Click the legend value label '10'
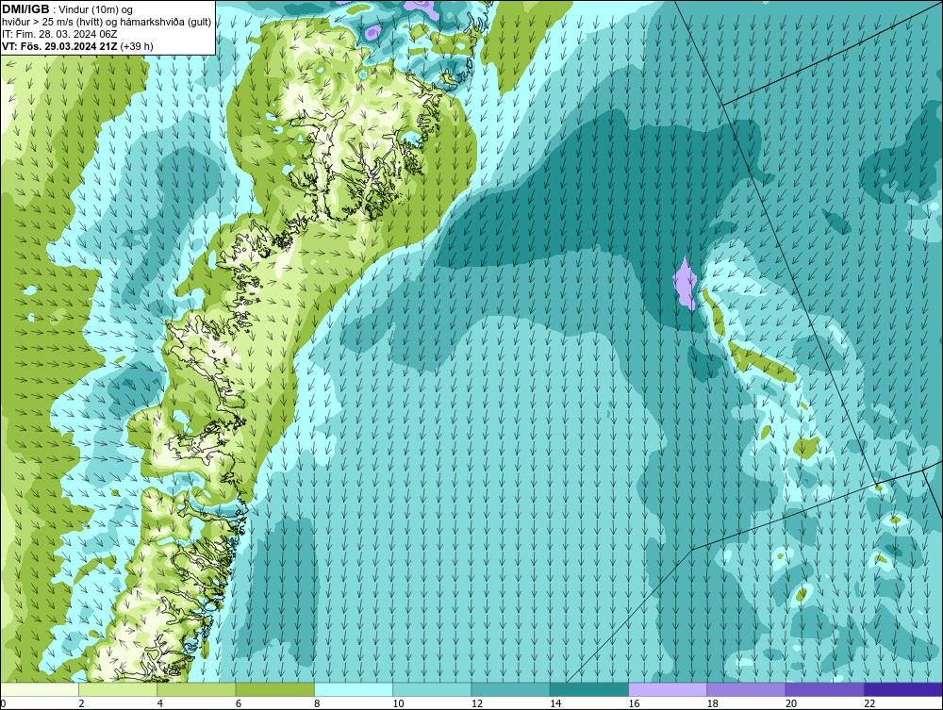 398,703
